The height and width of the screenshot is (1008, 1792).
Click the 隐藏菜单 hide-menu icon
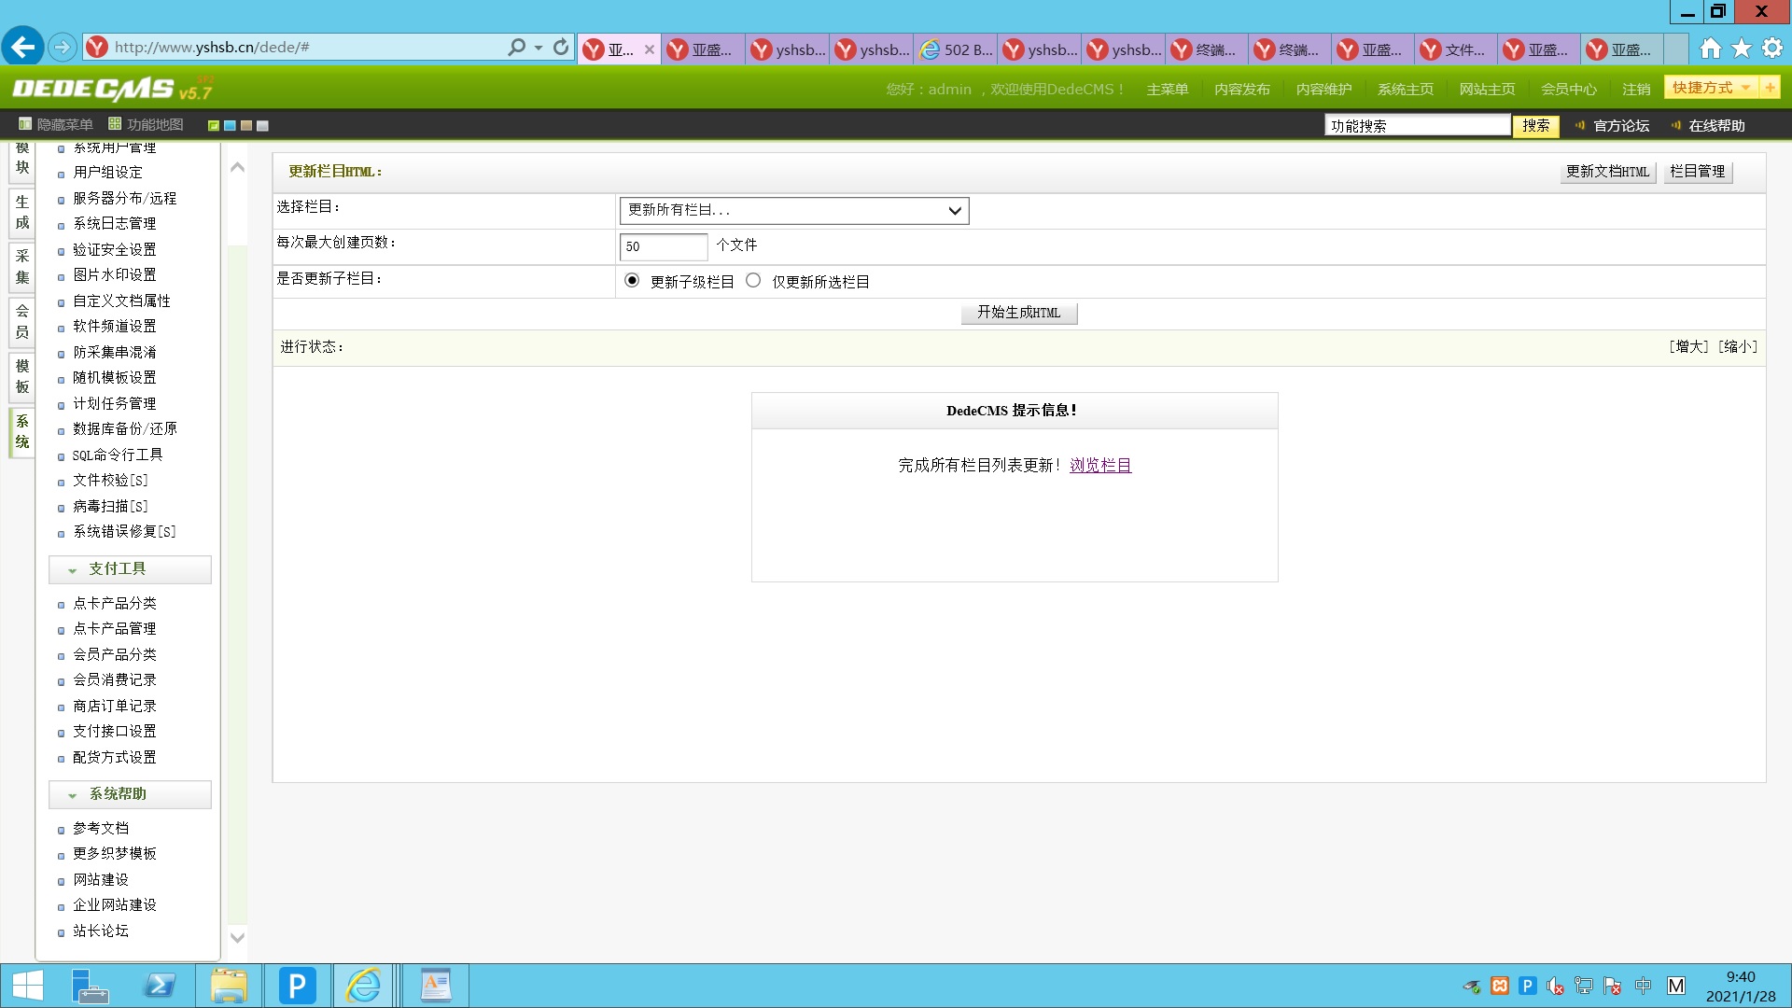coord(25,124)
